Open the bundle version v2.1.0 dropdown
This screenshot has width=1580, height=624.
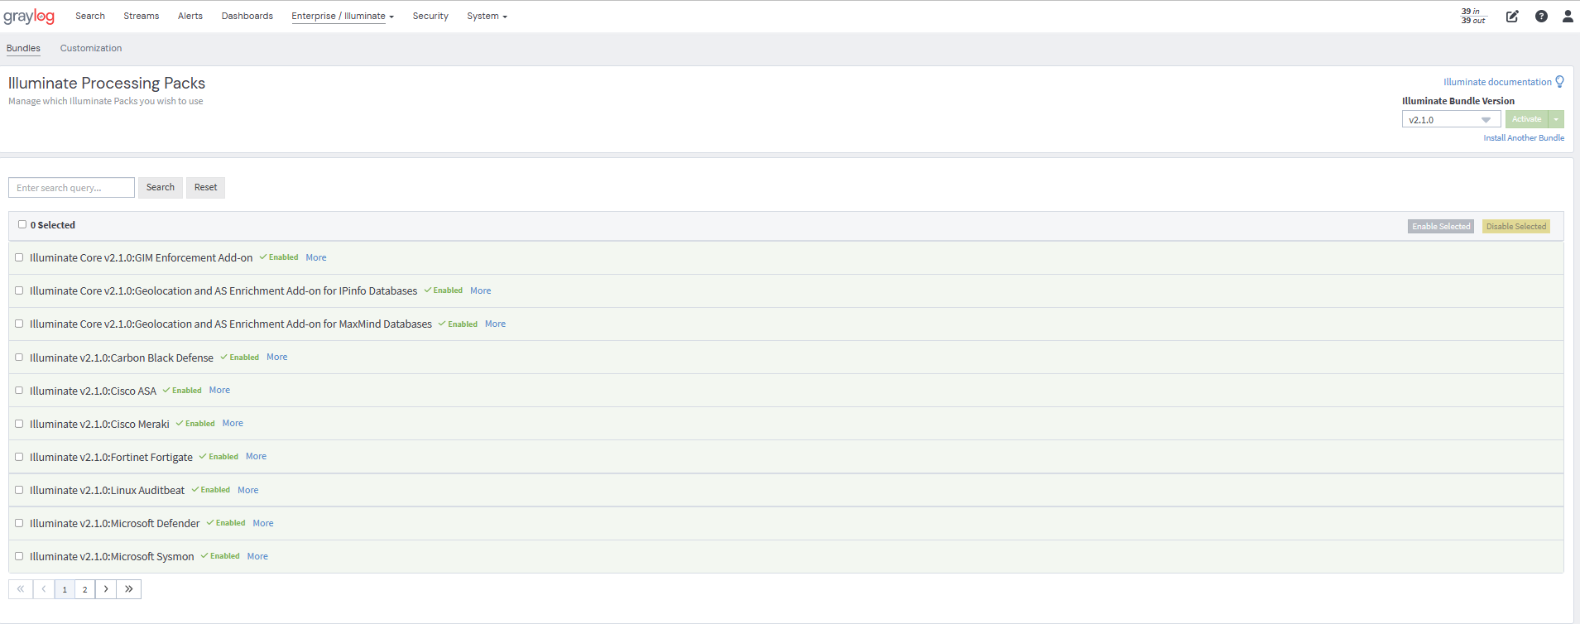click(x=1451, y=120)
